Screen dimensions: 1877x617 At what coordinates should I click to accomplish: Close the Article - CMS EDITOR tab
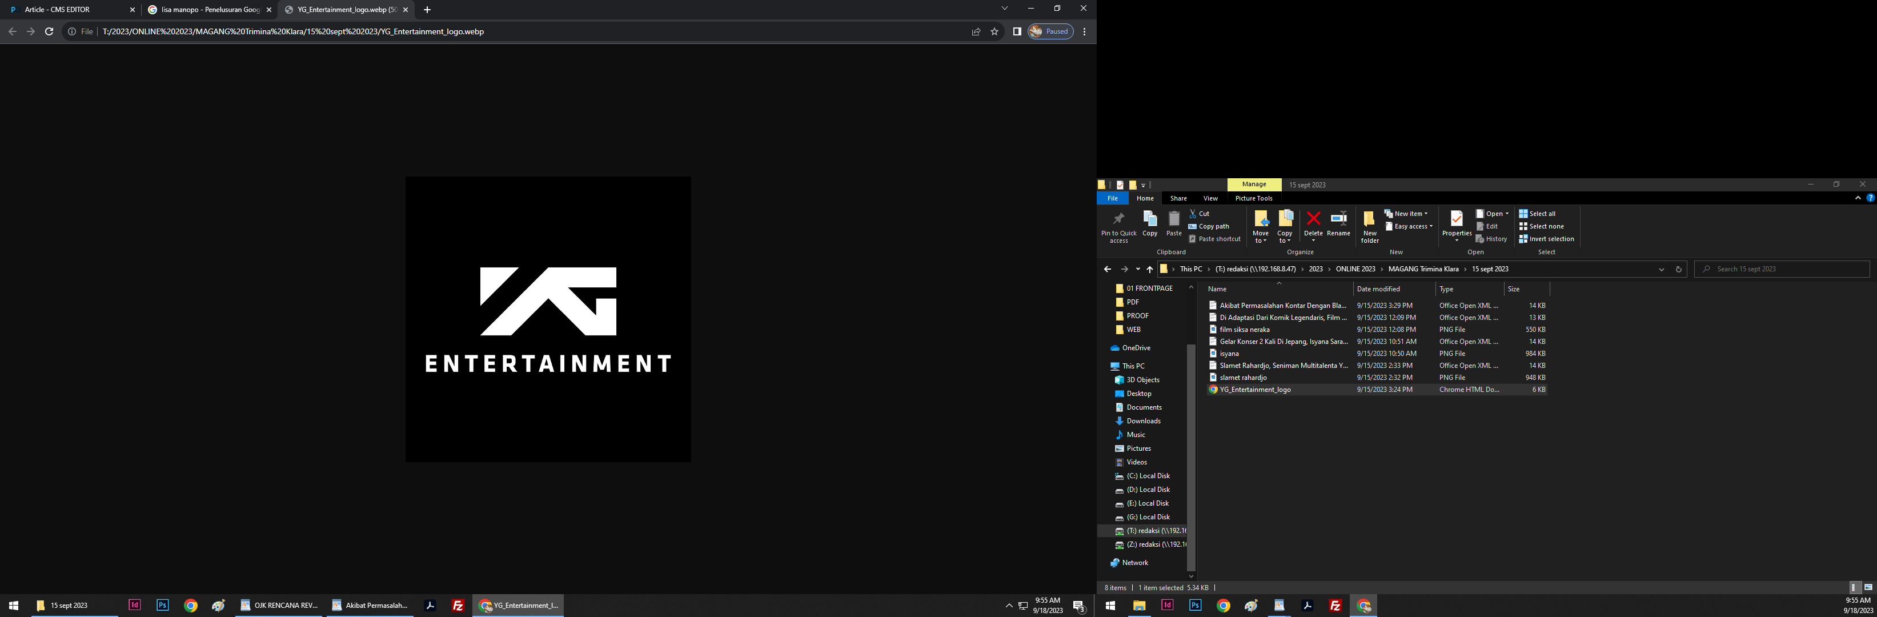pyautogui.click(x=132, y=10)
